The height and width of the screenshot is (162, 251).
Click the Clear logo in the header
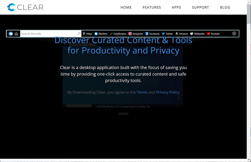click(25, 7)
